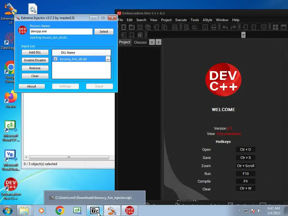Open Windows Media Player from taskbar
288x216 pixels.
pos(42,210)
